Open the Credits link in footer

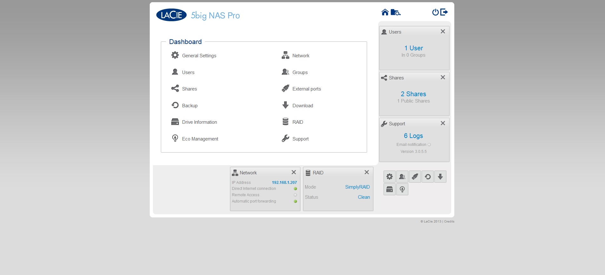pos(449,222)
